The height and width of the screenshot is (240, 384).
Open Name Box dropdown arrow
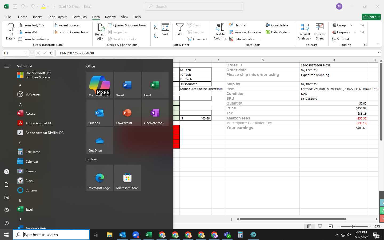click(x=26, y=53)
